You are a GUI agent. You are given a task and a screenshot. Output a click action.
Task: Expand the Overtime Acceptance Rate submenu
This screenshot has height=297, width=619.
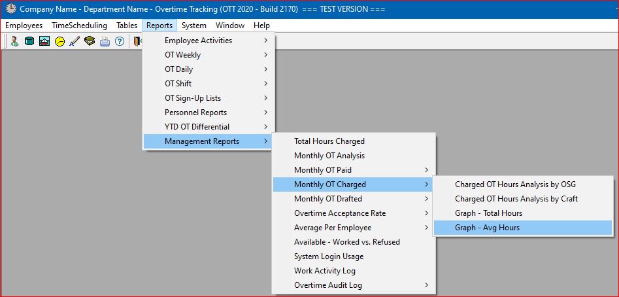(354, 213)
